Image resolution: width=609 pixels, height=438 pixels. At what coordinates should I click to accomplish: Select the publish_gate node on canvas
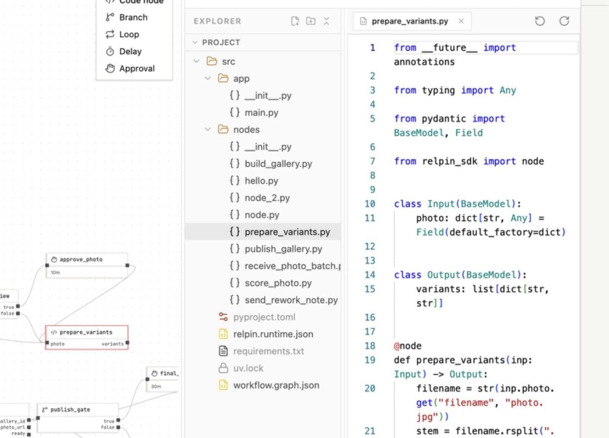tap(78, 418)
